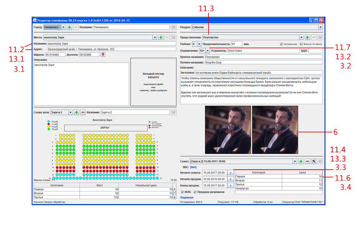Add new Представление with green plus icon

coord(307,37)
